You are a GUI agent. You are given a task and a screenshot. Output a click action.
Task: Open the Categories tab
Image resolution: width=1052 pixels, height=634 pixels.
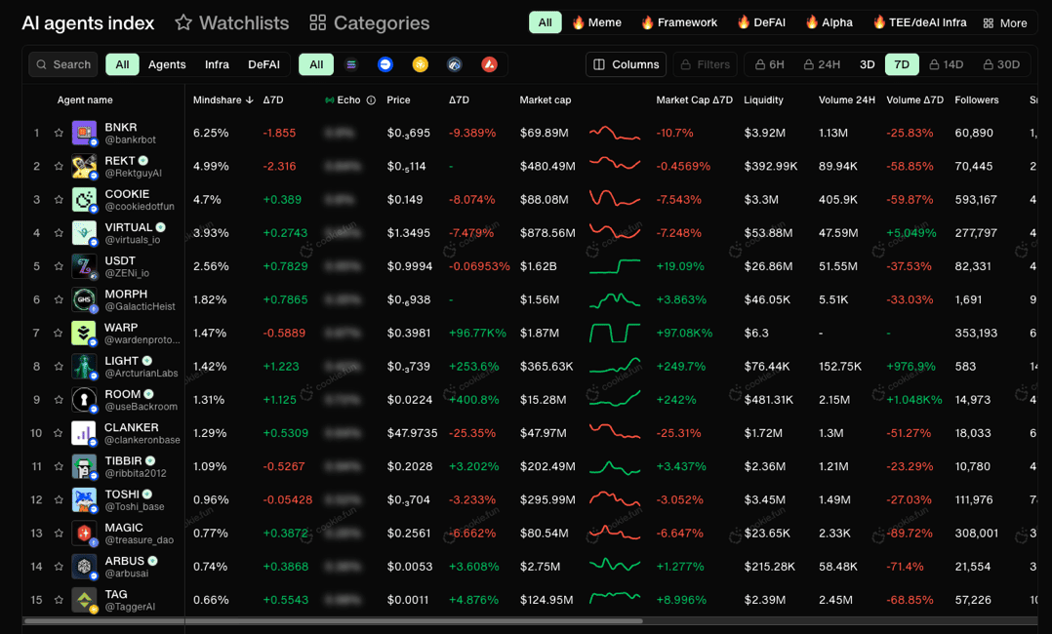pos(370,22)
